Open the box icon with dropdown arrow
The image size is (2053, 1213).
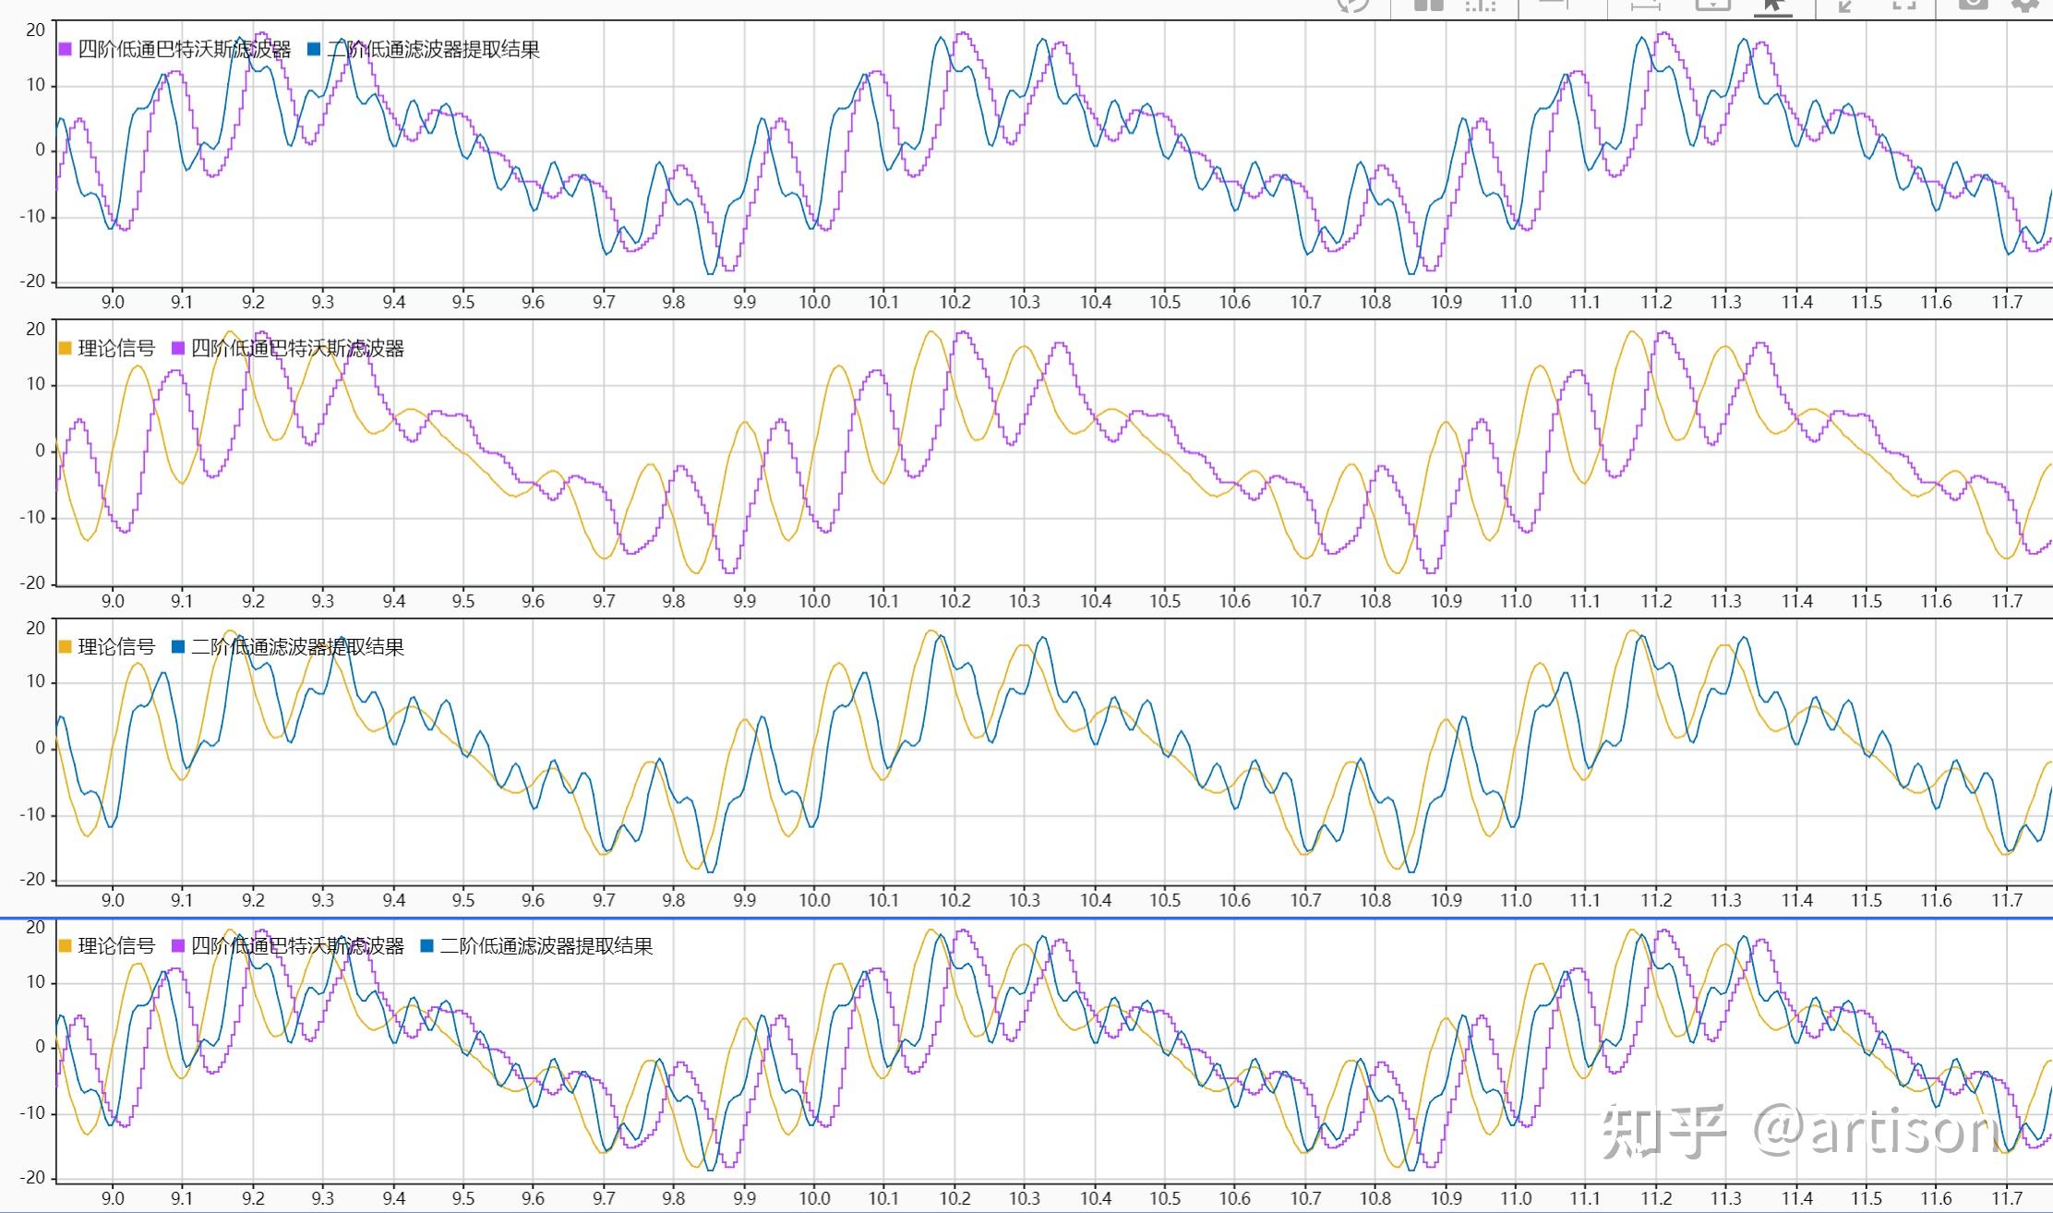point(1713,5)
